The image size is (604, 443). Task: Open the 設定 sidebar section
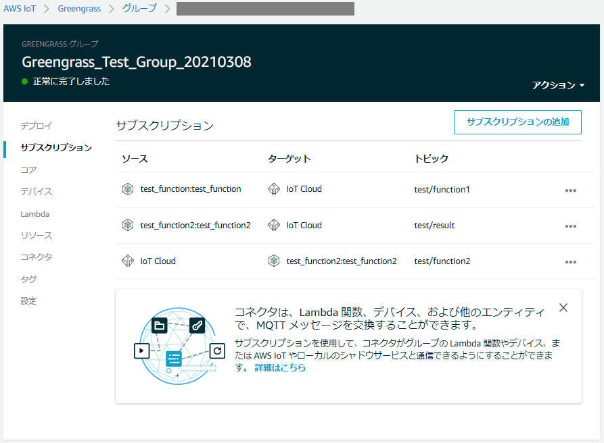(x=28, y=301)
